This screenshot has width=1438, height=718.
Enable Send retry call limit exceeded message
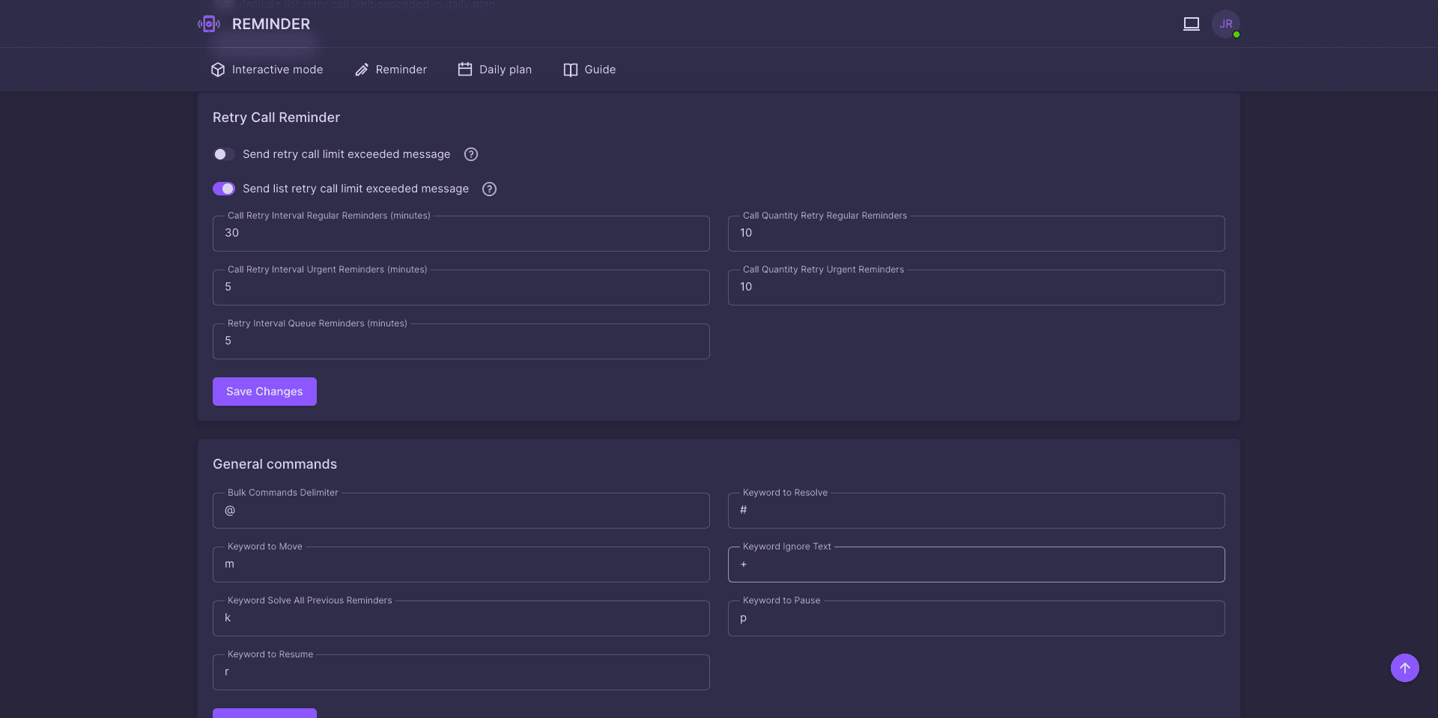[x=224, y=154]
